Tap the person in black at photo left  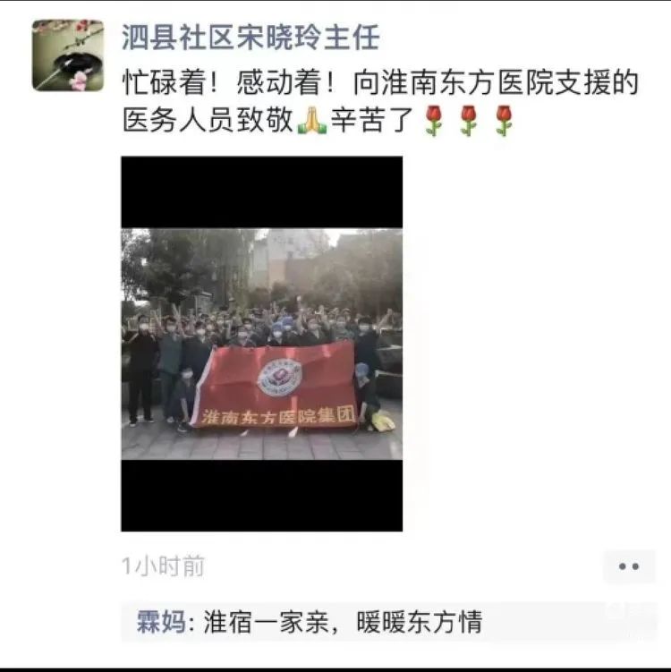point(140,370)
